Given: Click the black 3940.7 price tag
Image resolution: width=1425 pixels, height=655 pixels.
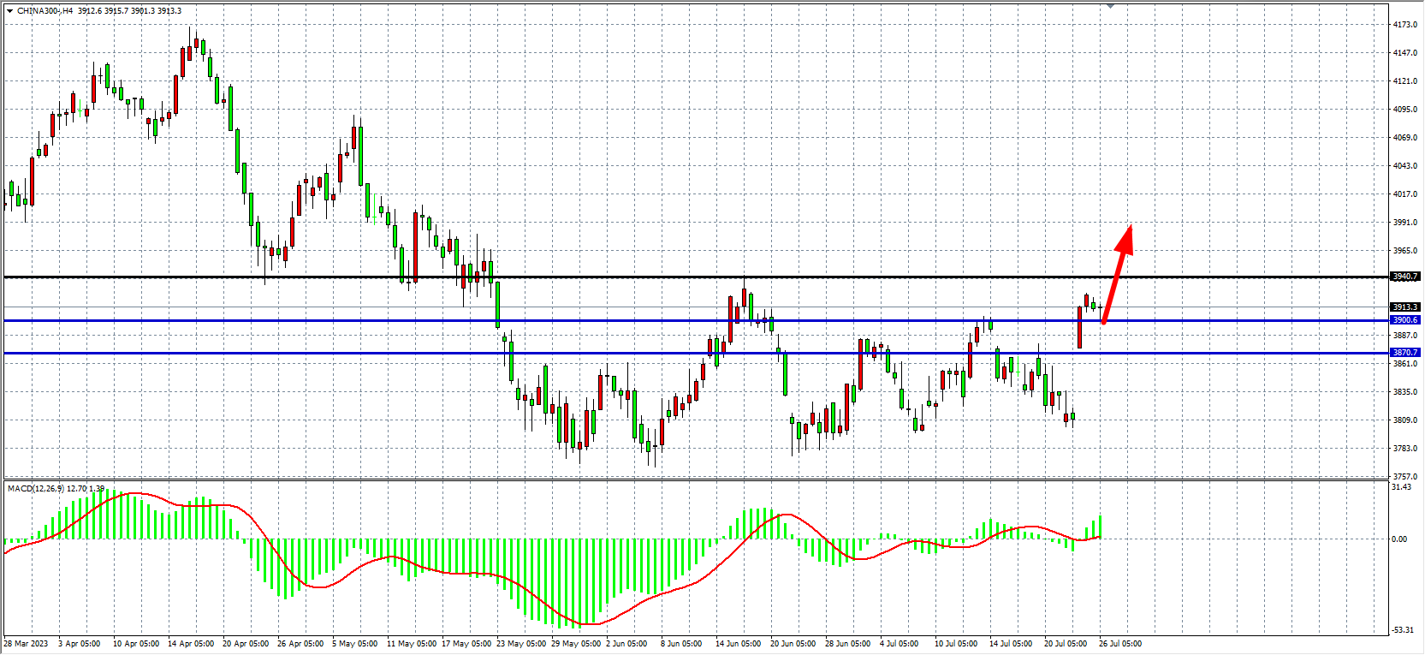Looking at the screenshot, I should (x=1404, y=277).
